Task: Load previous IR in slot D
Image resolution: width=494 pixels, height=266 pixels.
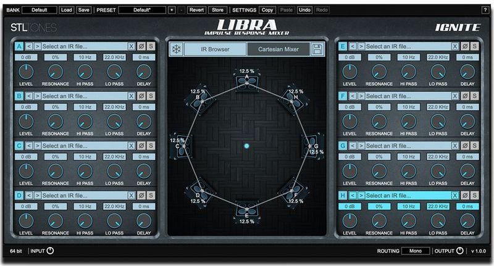Action: [29, 196]
